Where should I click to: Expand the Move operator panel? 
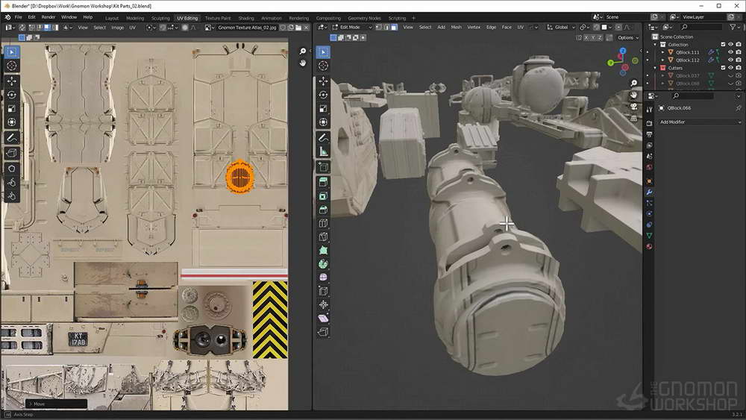click(56, 404)
